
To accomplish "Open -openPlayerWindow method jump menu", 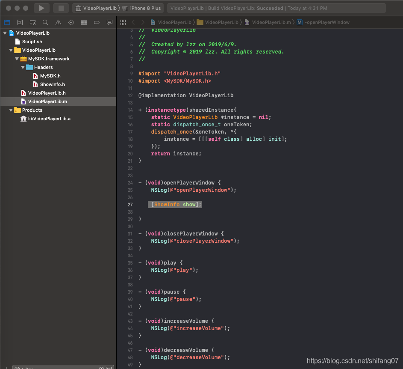I will coord(324,22).
